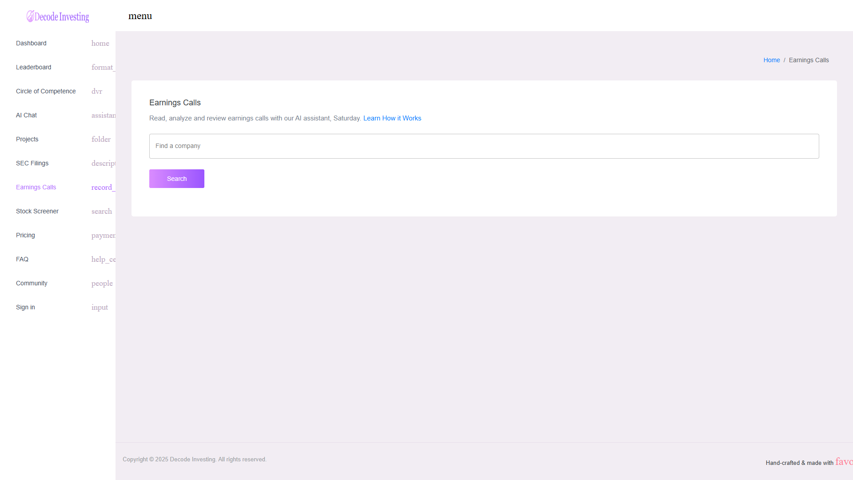The width and height of the screenshot is (853, 480).
Task: Click the dvr icon beside Circle of Competence
Action: click(97, 91)
